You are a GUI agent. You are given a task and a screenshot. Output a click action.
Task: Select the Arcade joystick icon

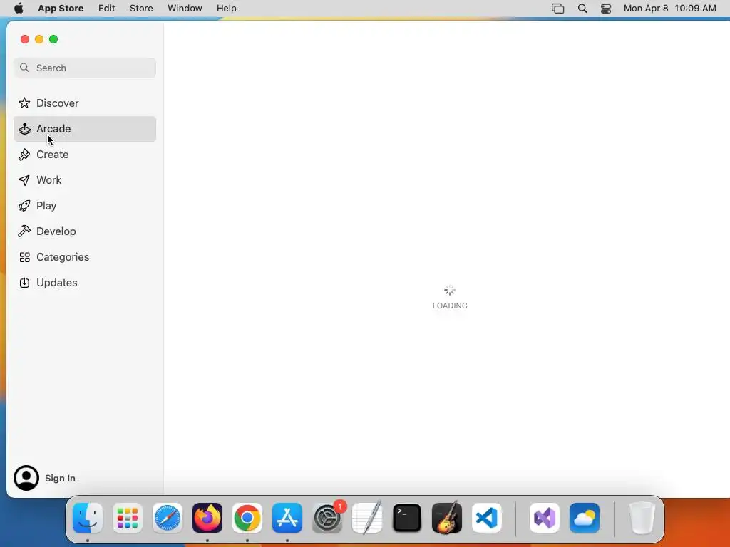24,129
